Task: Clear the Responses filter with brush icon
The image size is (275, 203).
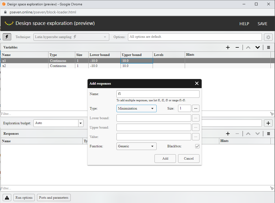Action: point(272,188)
